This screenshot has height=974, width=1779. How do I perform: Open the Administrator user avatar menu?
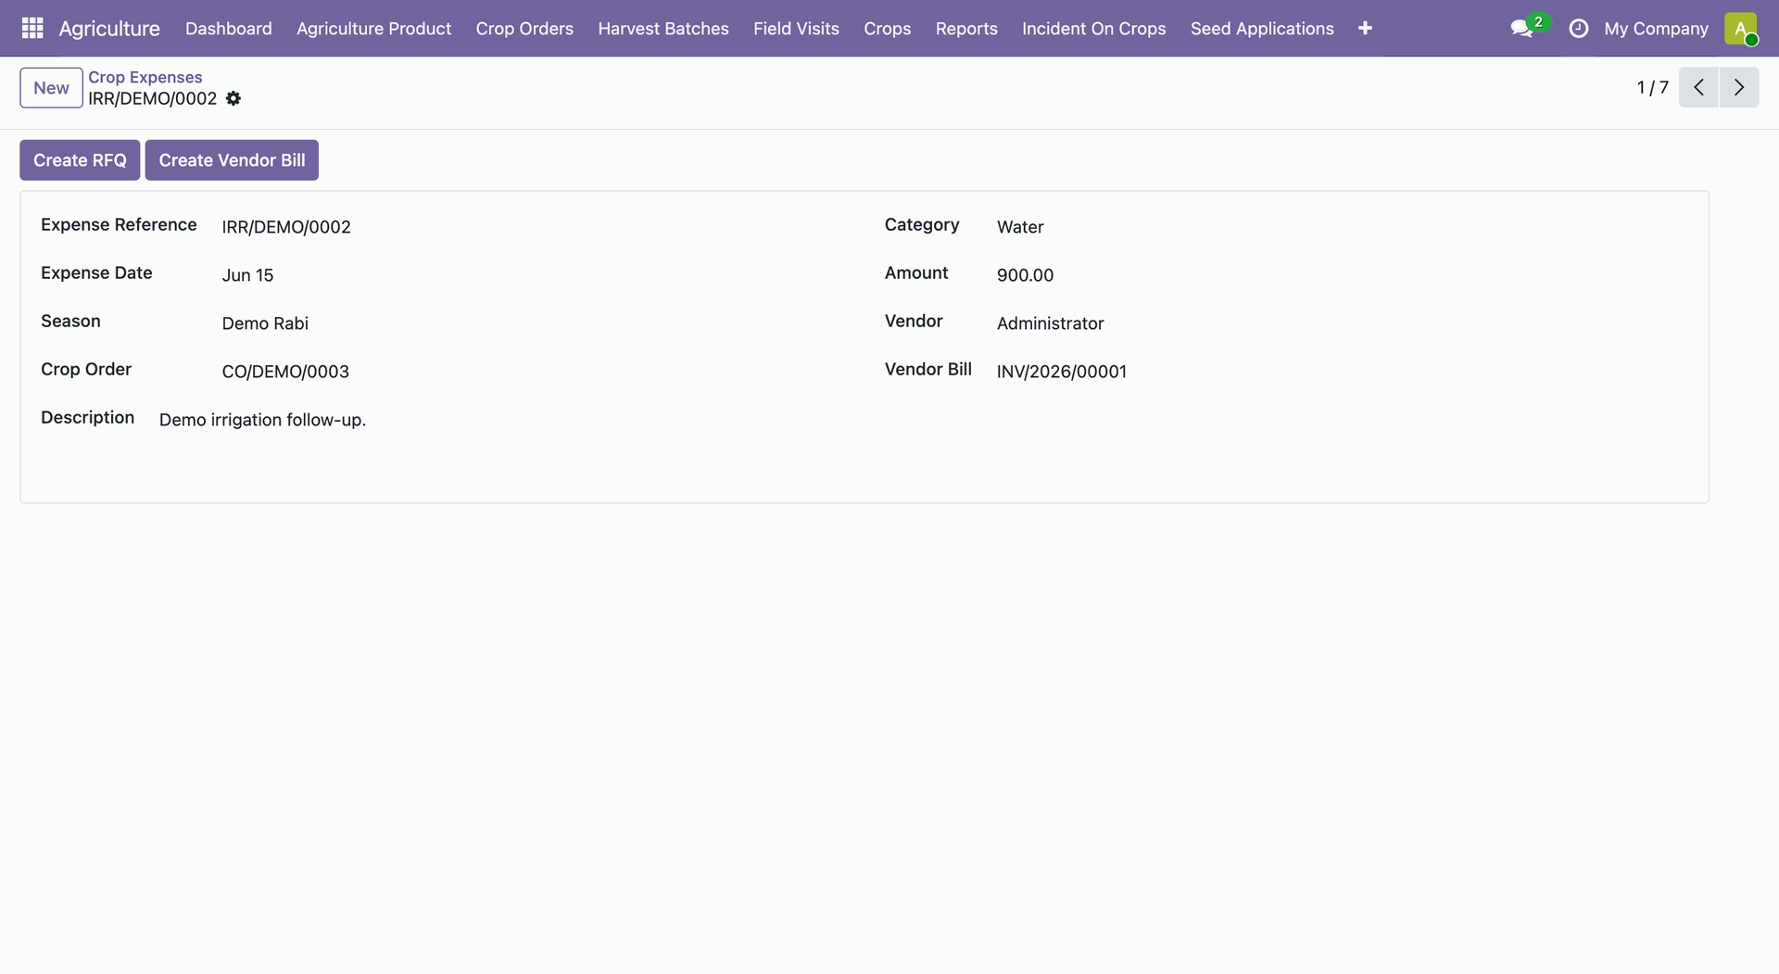(x=1741, y=29)
